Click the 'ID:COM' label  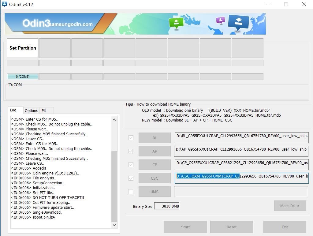(x=15, y=85)
